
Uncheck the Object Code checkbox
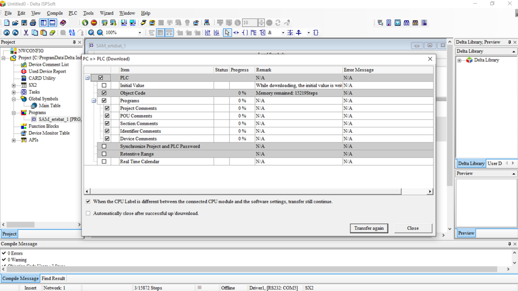click(x=104, y=93)
